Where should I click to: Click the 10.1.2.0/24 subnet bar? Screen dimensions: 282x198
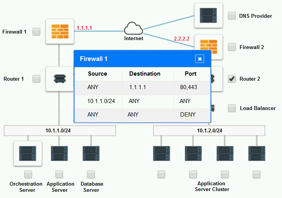[209, 130]
